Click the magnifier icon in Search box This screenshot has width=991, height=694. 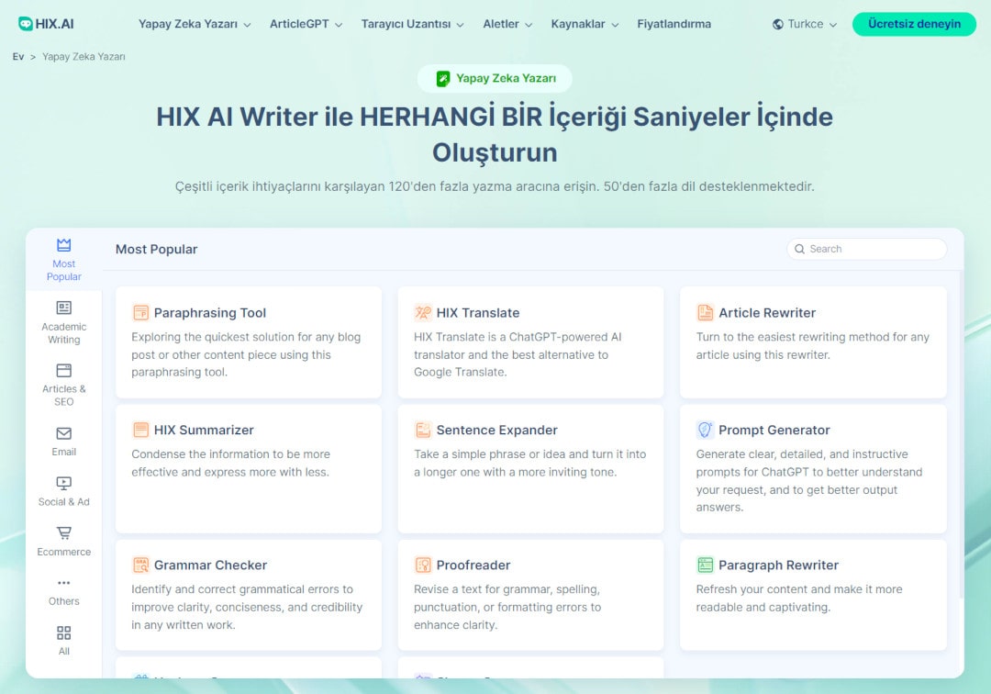pos(799,249)
